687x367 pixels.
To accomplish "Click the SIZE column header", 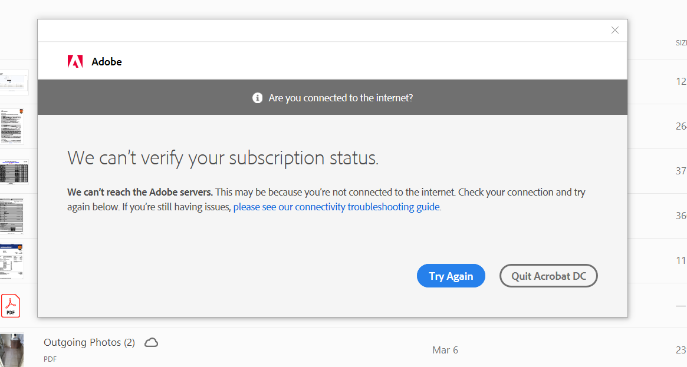I will [x=681, y=42].
